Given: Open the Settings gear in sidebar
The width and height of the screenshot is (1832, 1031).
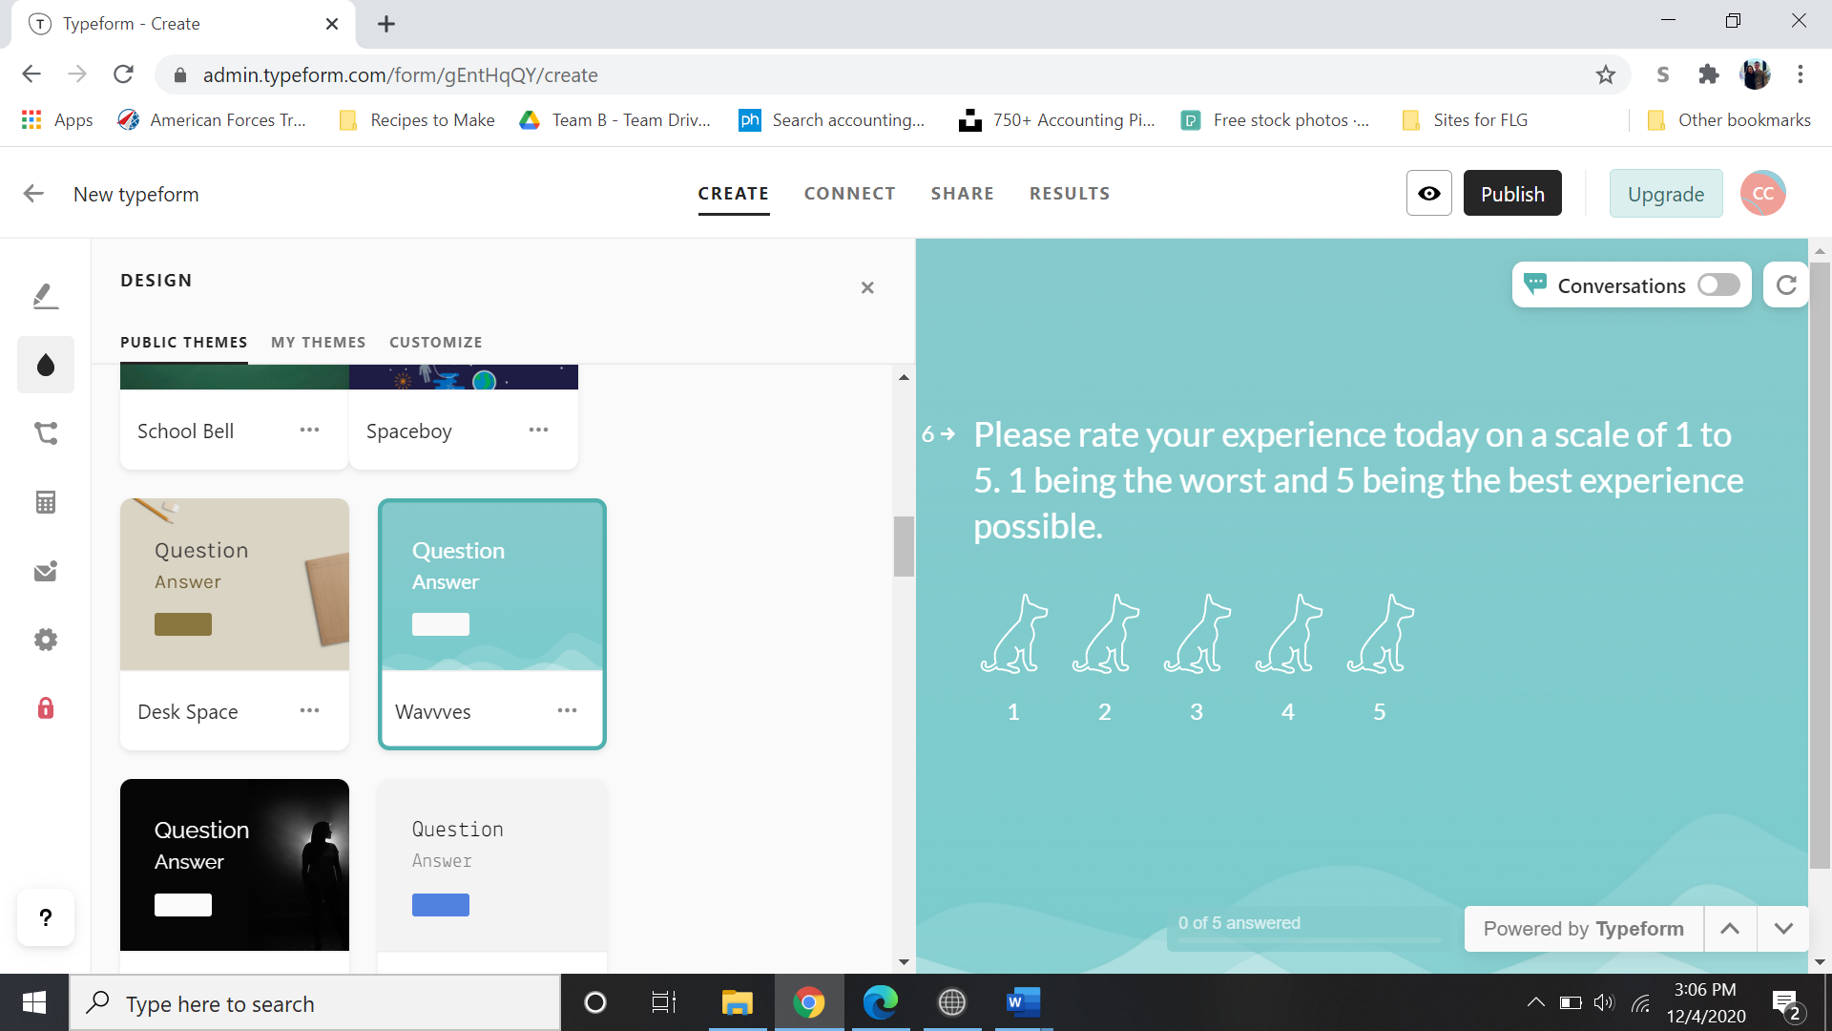Looking at the screenshot, I should 45,640.
